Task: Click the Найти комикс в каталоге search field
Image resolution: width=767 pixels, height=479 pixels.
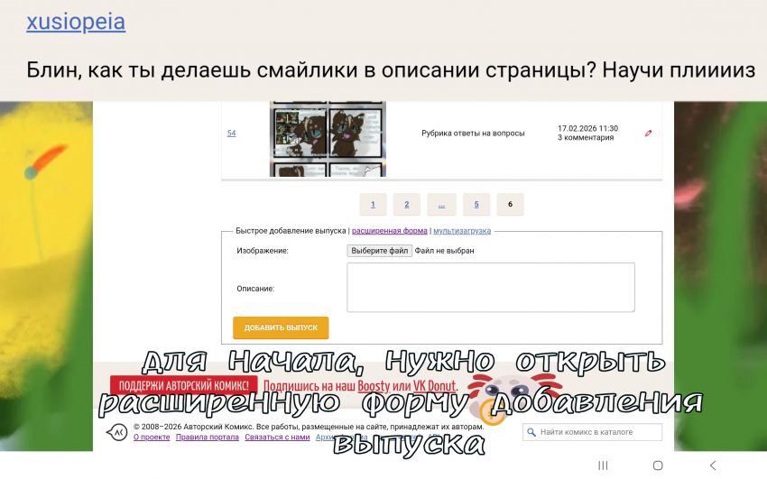Action: coord(592,432)
